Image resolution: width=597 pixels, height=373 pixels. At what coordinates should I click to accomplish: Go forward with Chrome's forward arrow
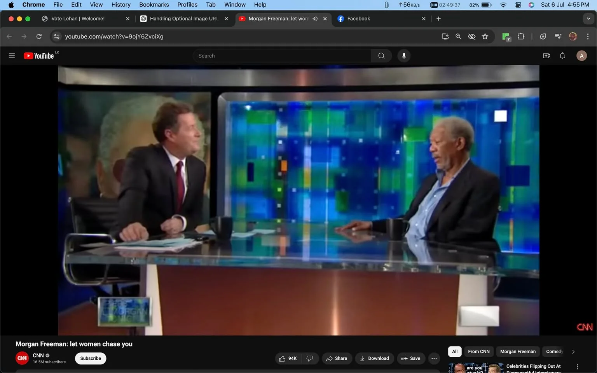(24, 36)
